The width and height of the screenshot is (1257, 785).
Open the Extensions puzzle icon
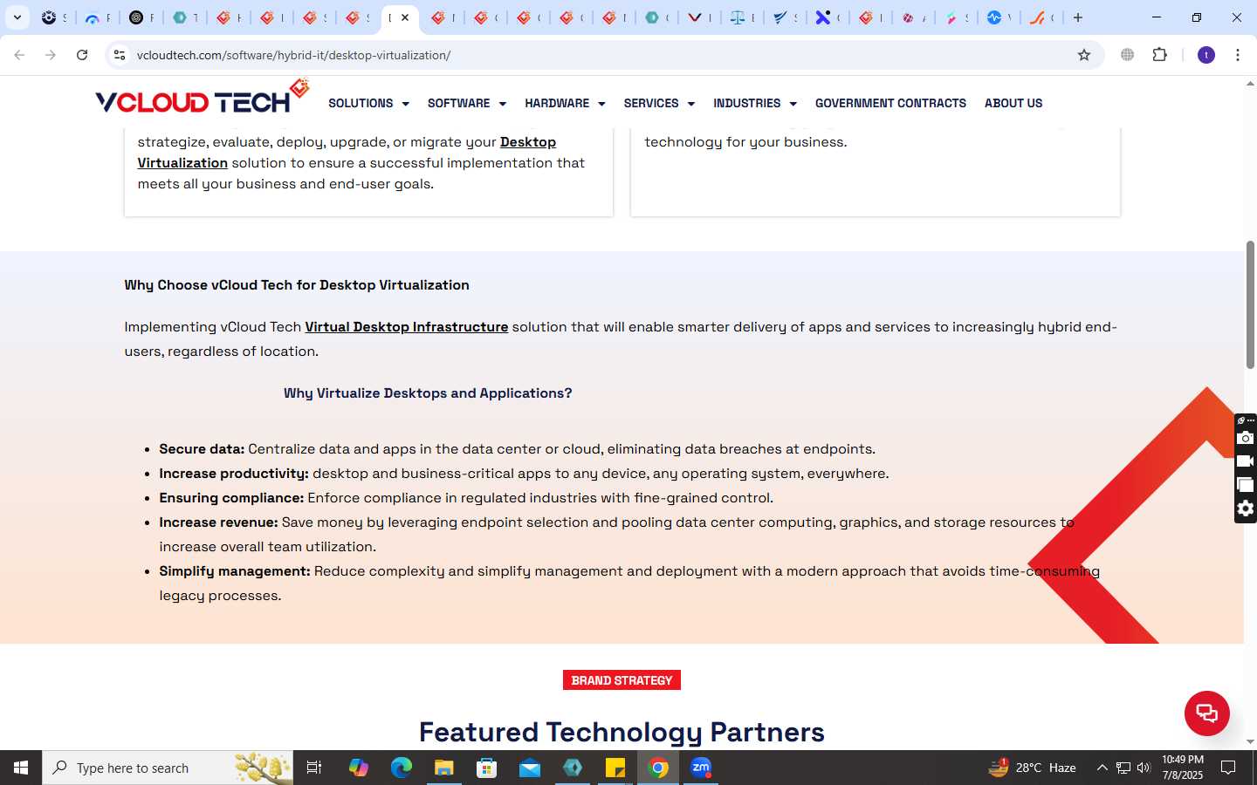pyautogui.click(x=1159, y=55)
